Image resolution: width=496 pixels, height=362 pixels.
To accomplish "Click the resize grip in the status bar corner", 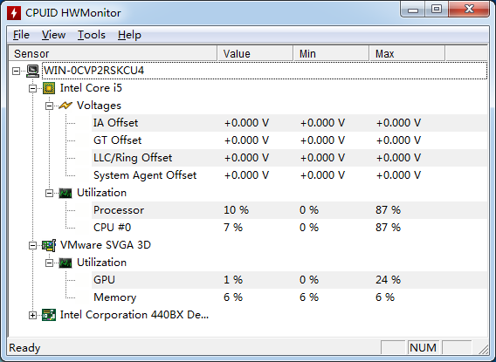I will pos(484,350).
